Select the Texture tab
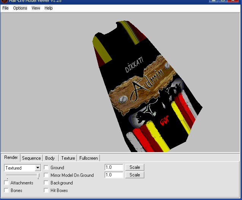This screenshot has width=242, height=200. coord(68,158)
